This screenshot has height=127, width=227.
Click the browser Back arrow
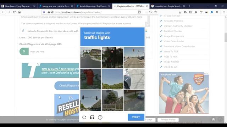click(x=3, y=12)
